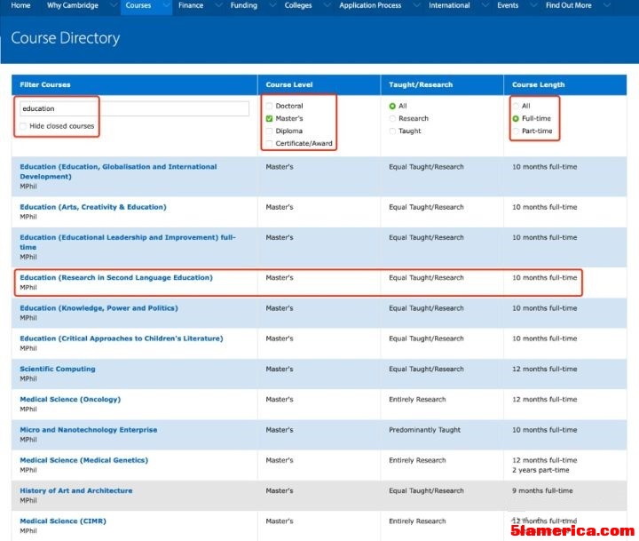The image size is (639, 541).
Task: Expand the Funding menu arrow
Action: pyautogui.click(x=272, y=5)
